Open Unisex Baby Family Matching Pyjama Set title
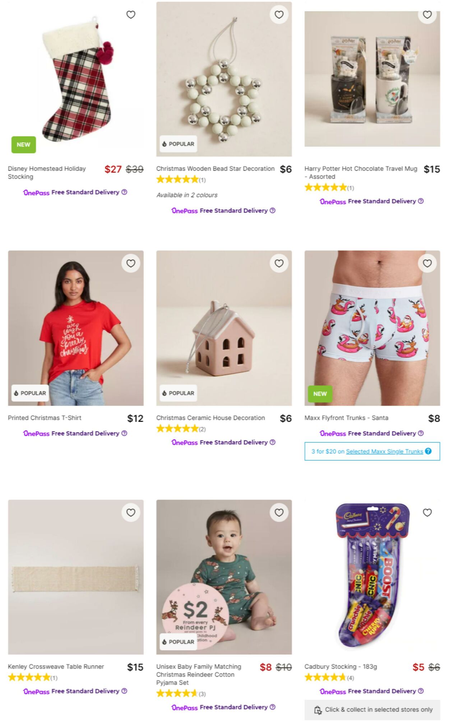The height and width of the screenshot is (727, 449). [199, 675]
